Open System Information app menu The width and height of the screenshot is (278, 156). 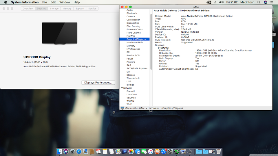tap(25, 2)
